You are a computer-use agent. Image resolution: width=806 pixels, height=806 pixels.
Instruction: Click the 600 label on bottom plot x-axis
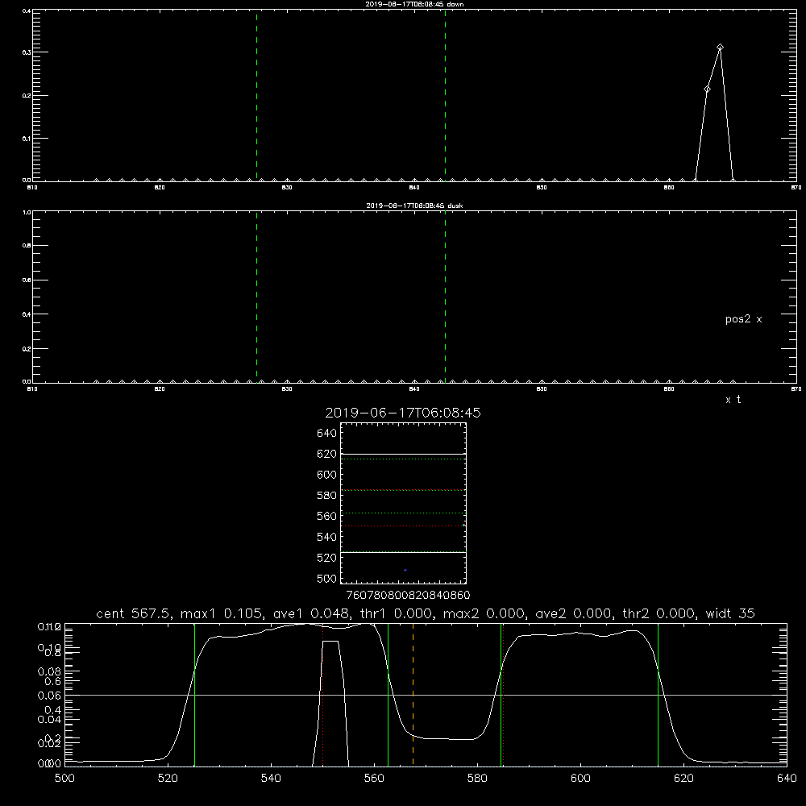[x=581, y=779]
